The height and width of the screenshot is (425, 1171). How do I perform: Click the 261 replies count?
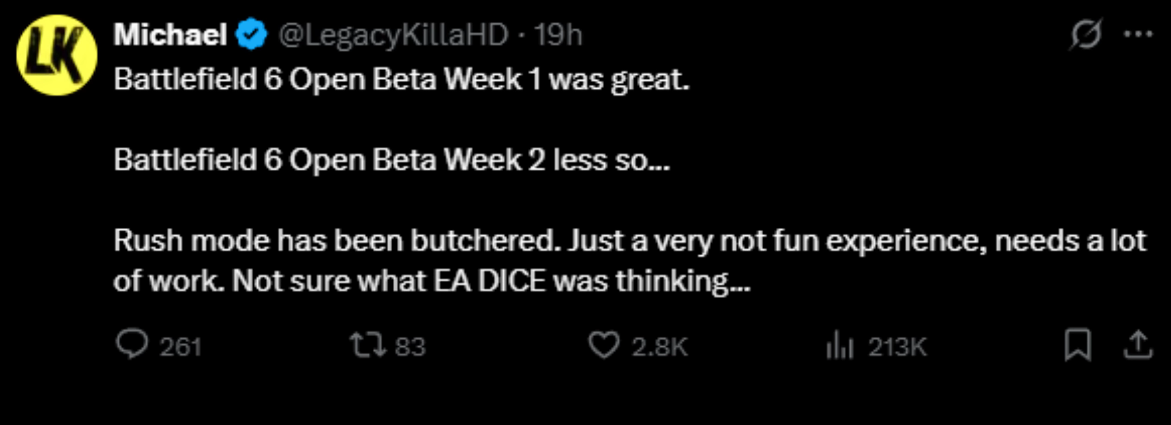tap(180, 347)
